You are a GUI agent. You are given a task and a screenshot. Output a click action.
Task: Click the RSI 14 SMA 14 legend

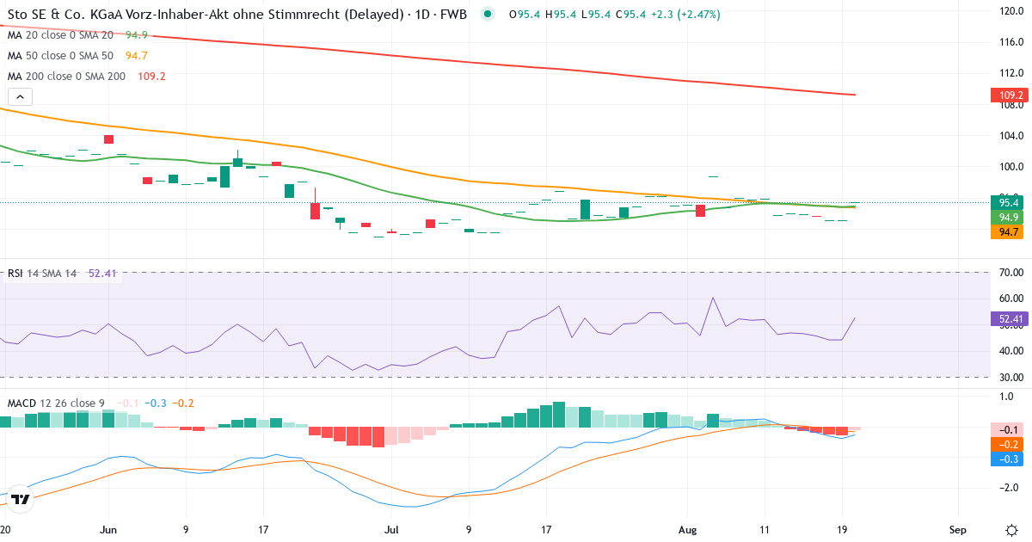click(x=42, y=274)
